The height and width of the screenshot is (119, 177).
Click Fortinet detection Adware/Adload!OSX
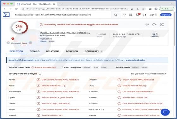pos(52,116)
